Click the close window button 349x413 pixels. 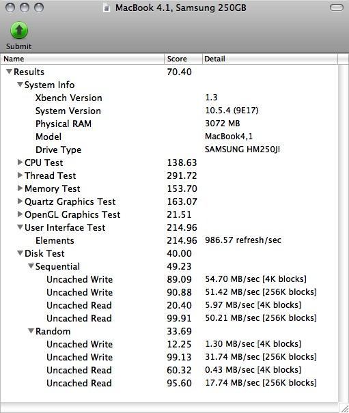point(10,8)
